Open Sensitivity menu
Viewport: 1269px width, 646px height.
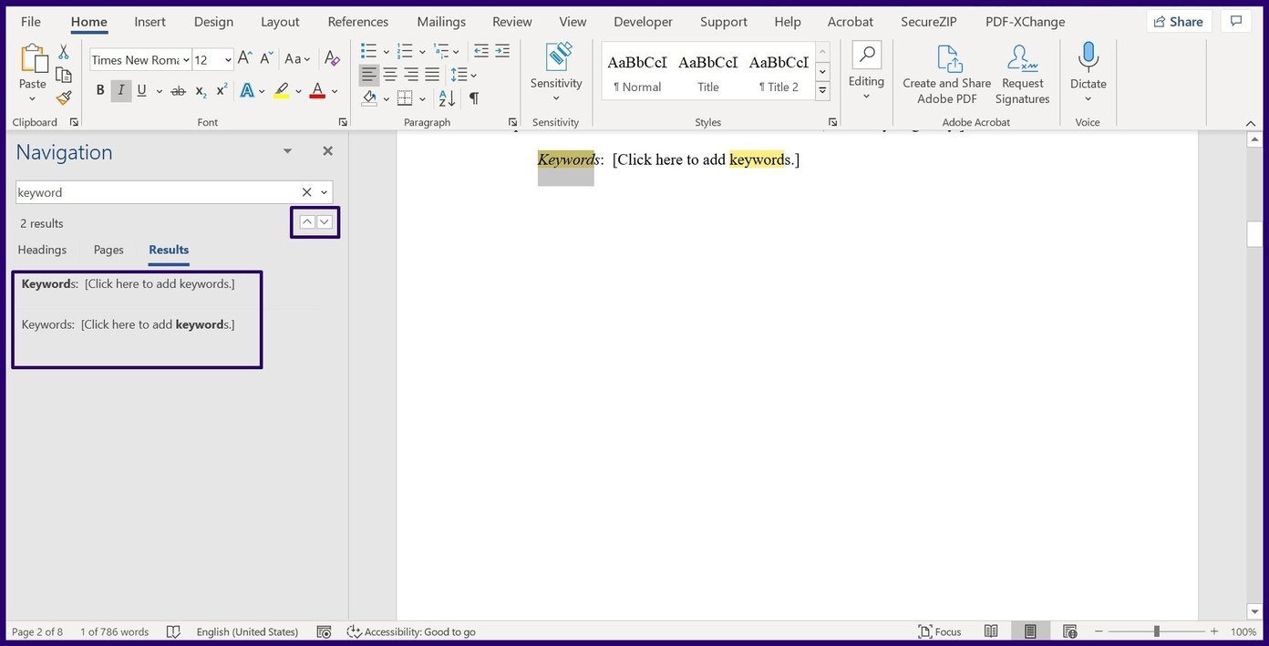pyautogui.click(x=556, y=73)
